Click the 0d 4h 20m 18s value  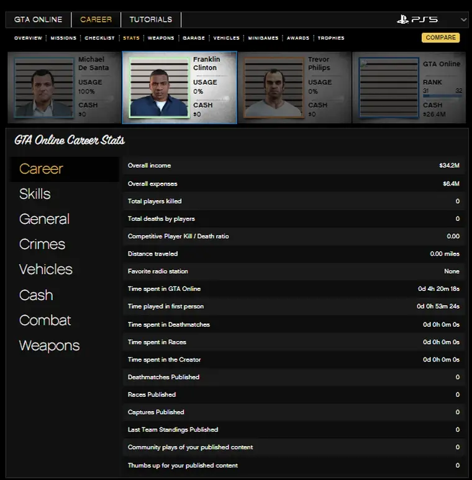[438, 288]
